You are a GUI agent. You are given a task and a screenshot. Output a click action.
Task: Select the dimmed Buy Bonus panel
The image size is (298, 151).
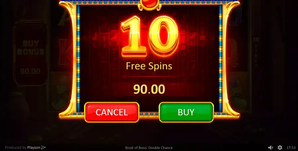click(30, 53)
